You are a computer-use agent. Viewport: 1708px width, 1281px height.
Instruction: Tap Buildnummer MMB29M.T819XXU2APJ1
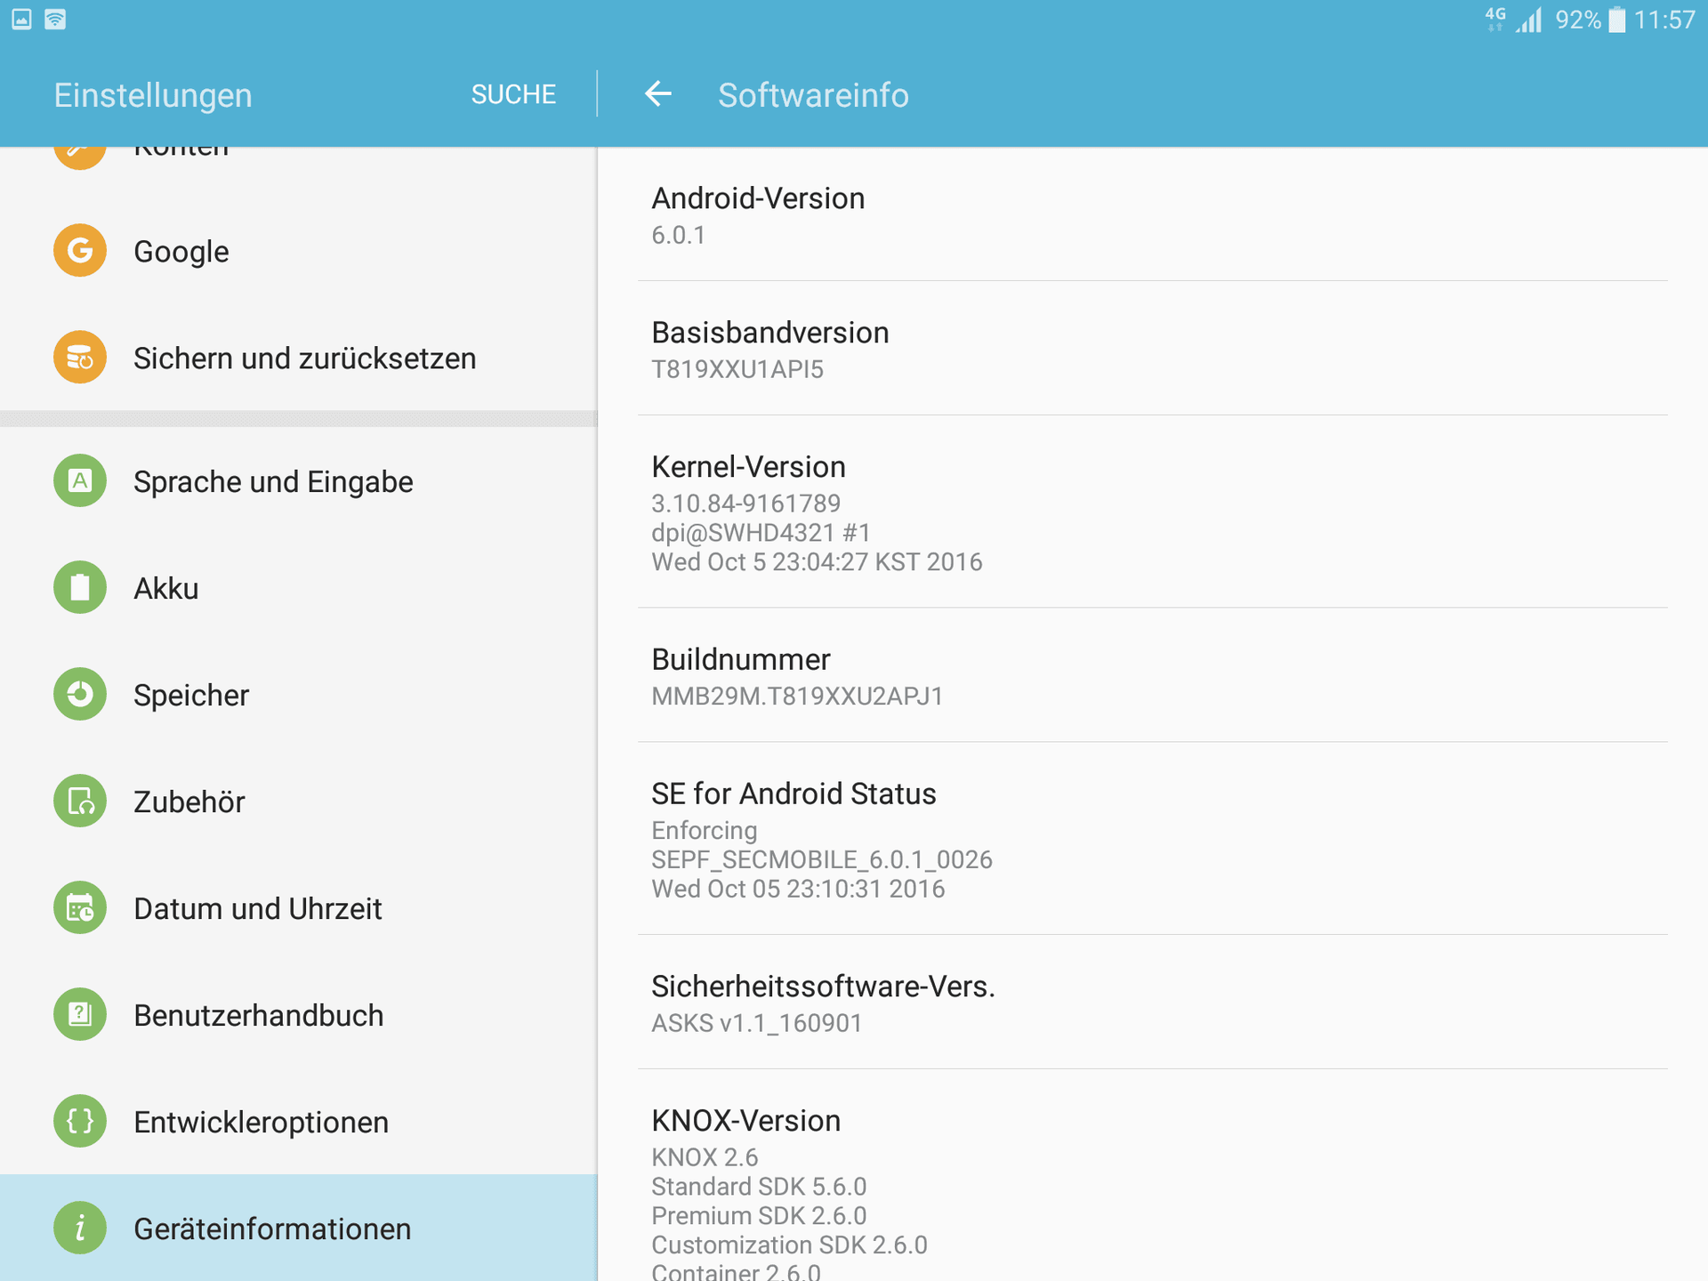[x=1152, y=676]
